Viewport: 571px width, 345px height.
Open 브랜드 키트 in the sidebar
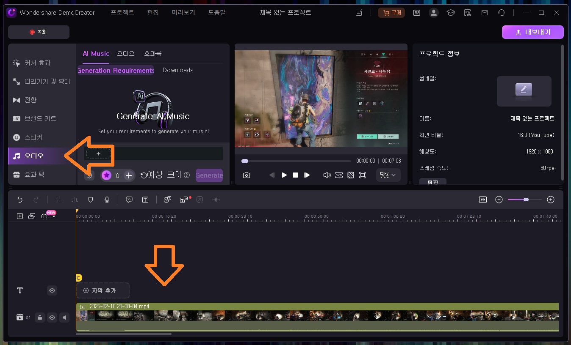click(x=42, y=118)
